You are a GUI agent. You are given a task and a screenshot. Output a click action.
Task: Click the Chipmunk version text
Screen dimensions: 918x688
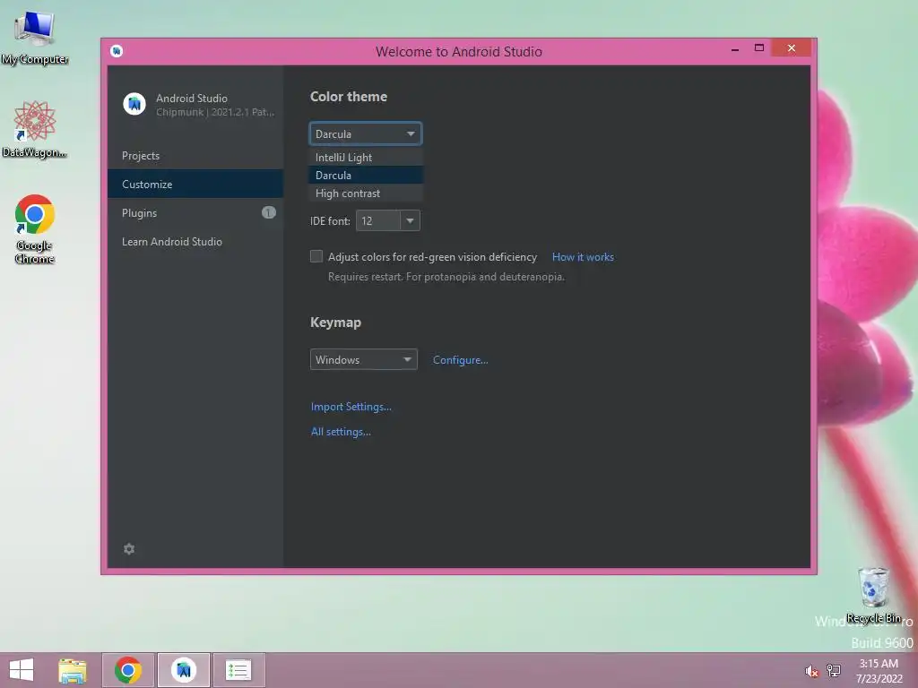pos(215,112)
